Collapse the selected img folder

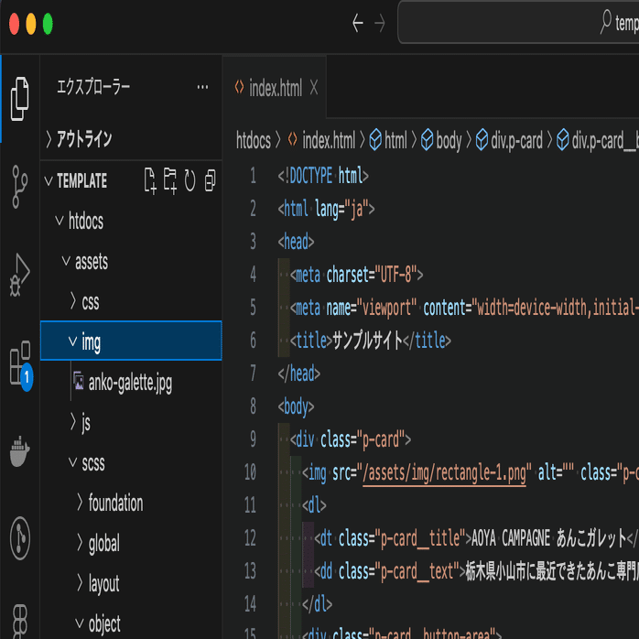click(131, 341)
